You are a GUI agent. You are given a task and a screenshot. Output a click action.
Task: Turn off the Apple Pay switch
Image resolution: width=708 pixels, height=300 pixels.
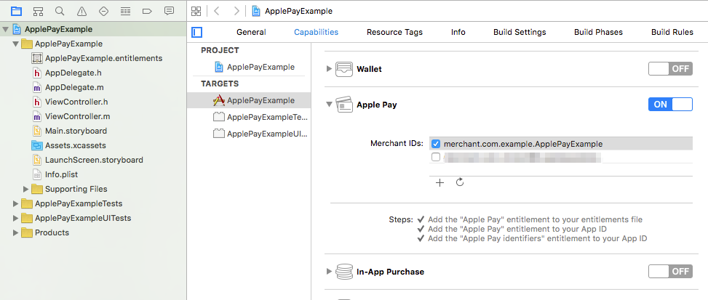pyautogui.click(x=670, y=105)
